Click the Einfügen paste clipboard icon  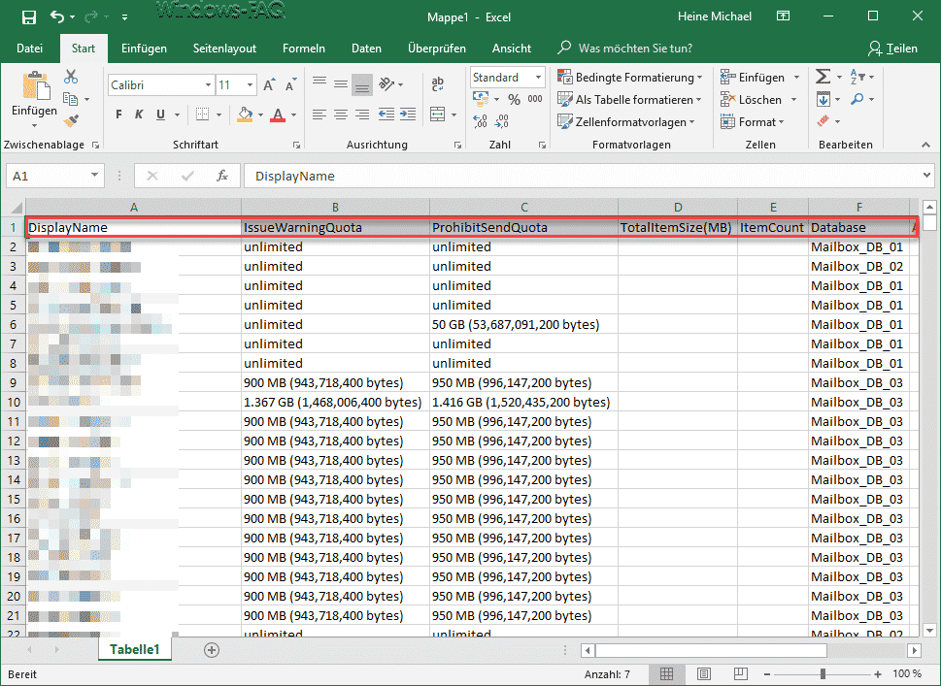[35, 85]
